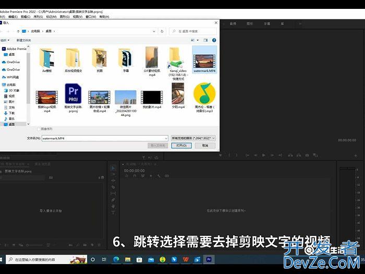Select the 剪映文字去除.prproj file
365x274 pixels.
pyautogui.click(x=73, y=98)
